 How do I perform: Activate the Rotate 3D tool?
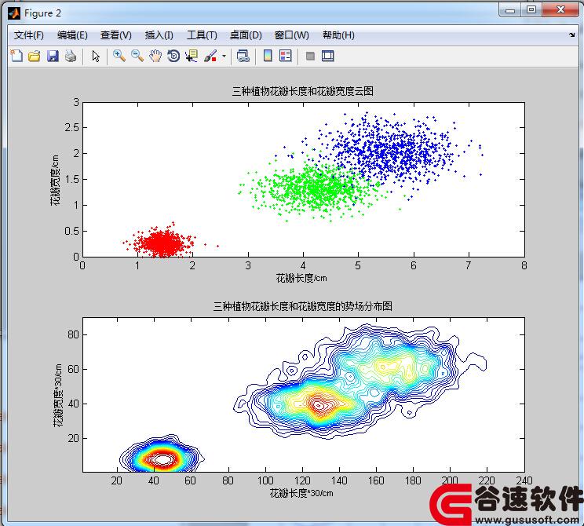pos(173,57)
